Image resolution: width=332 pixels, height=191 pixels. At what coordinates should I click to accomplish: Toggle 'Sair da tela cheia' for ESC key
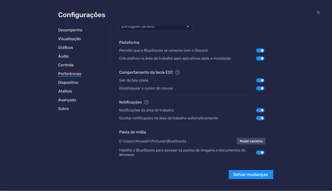click(260, 80)
